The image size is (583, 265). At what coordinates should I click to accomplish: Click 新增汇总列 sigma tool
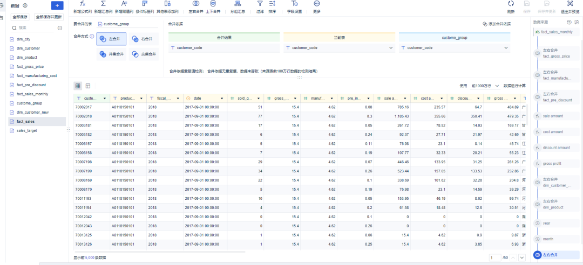pos(103,6)
